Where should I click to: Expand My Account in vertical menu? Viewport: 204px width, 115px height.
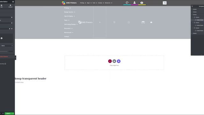tap(69, 33)
